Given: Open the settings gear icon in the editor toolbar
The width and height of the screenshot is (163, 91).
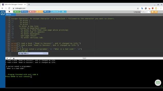Looking at the screenshot, I should (x=156, y=12).
